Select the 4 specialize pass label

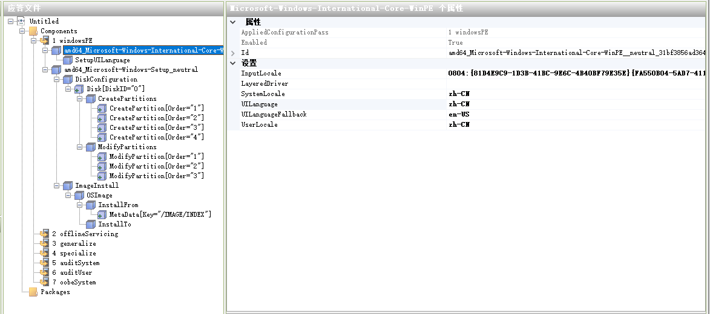[x=74, y=253]
